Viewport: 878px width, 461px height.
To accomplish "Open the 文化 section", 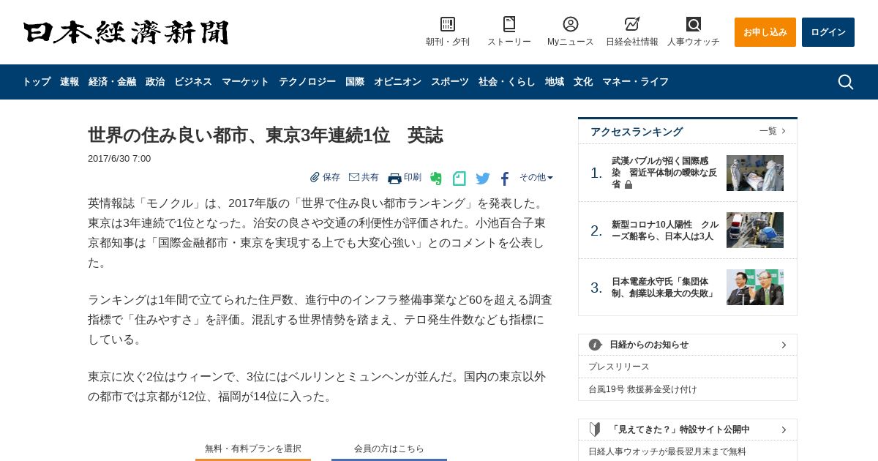I will tap(583, 82).
